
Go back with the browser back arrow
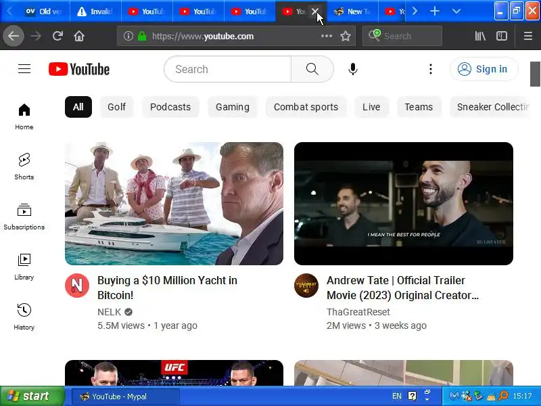click(x=14, y=36)
